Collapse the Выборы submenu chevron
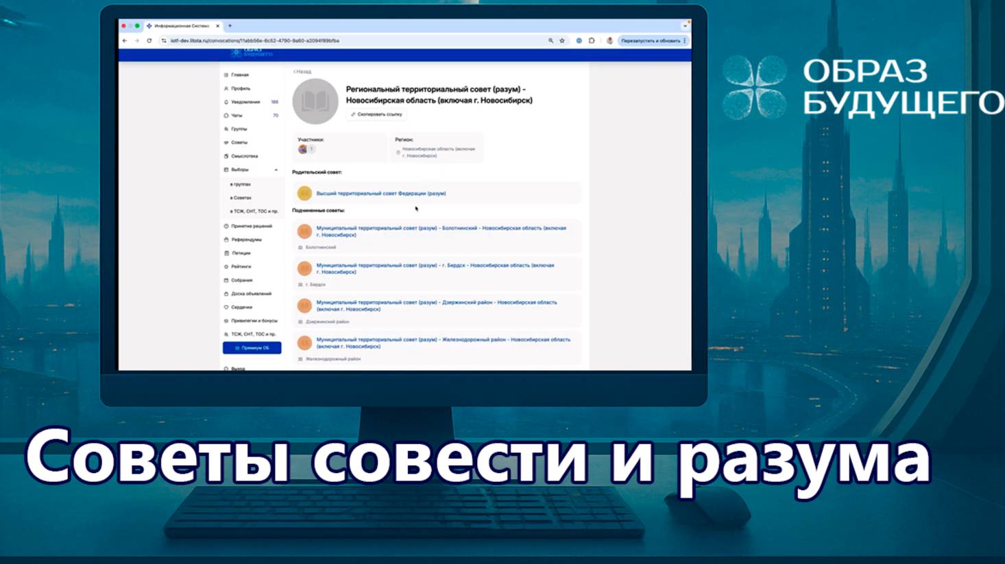 coord(276,170)
